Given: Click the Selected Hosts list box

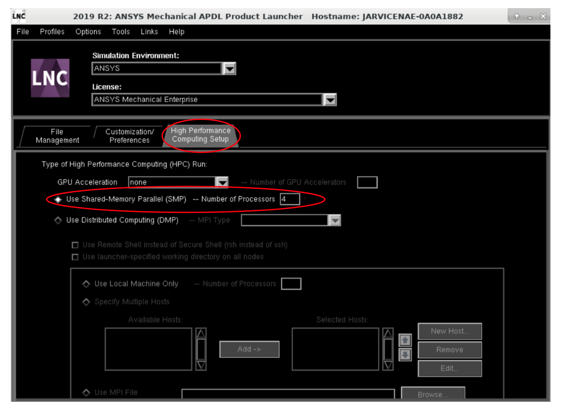Looking at the screenshot, I should (336, 349).
